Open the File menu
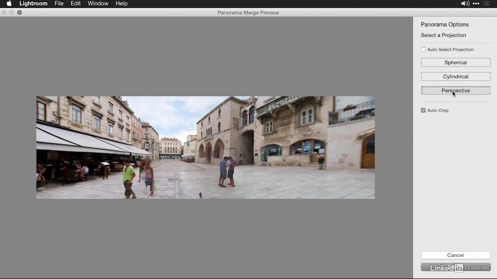Screen dimensions: 497x279 [59, 3]
